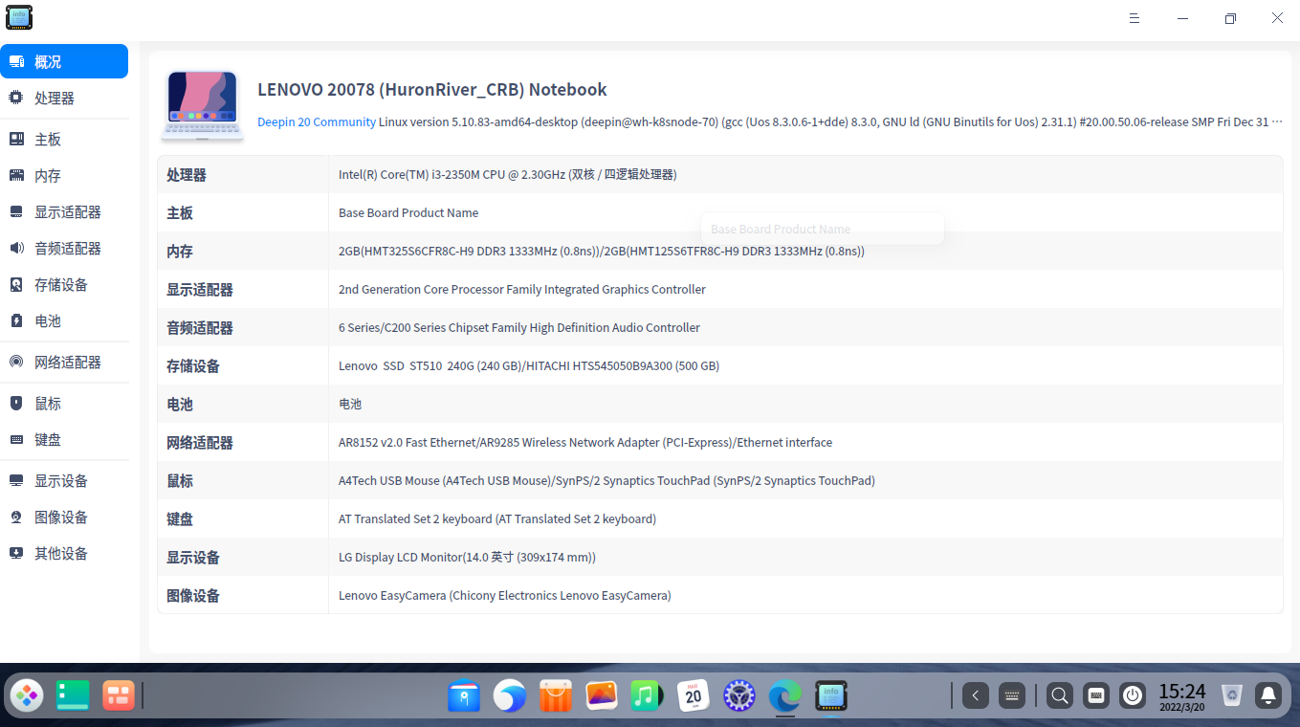
Task: Click the green Show Desktop dock icon
Action: click(x=73, y=695)
